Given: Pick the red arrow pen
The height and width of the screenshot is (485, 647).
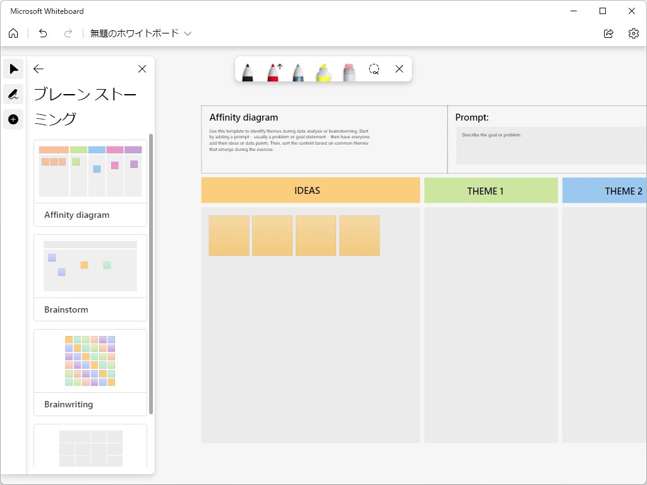Looking at the screenshot, I should (274, 72).
